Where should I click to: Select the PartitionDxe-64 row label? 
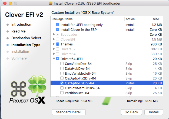77,93
